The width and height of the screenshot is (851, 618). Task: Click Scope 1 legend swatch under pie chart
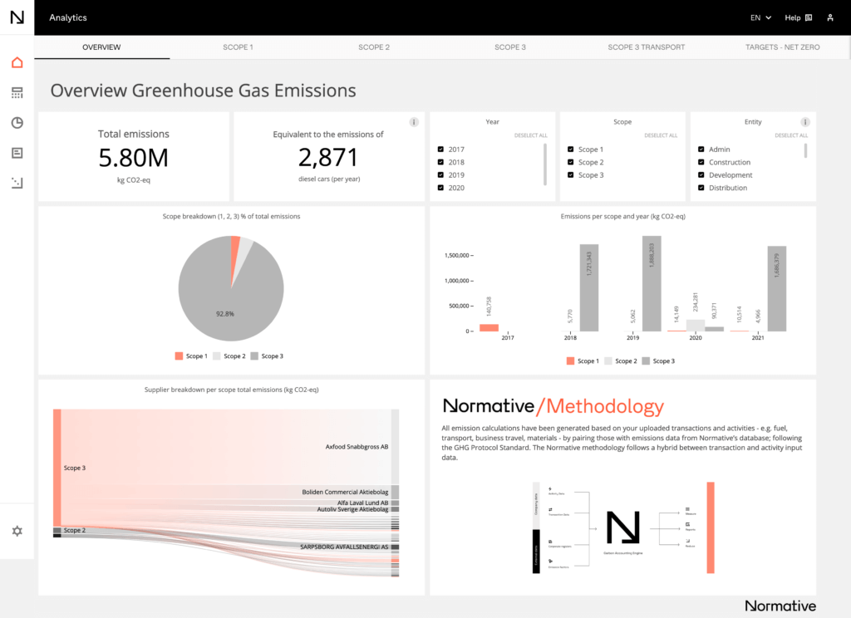[179, 356]
